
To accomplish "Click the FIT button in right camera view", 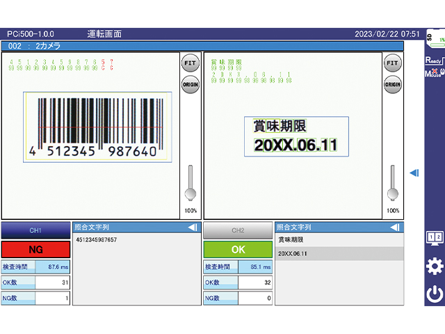I will coord(392,63).
